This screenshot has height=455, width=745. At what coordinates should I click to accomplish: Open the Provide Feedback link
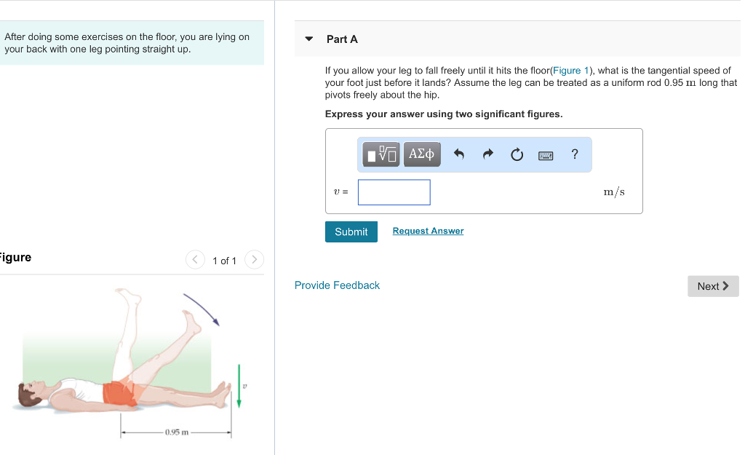[x=337, y=285]
